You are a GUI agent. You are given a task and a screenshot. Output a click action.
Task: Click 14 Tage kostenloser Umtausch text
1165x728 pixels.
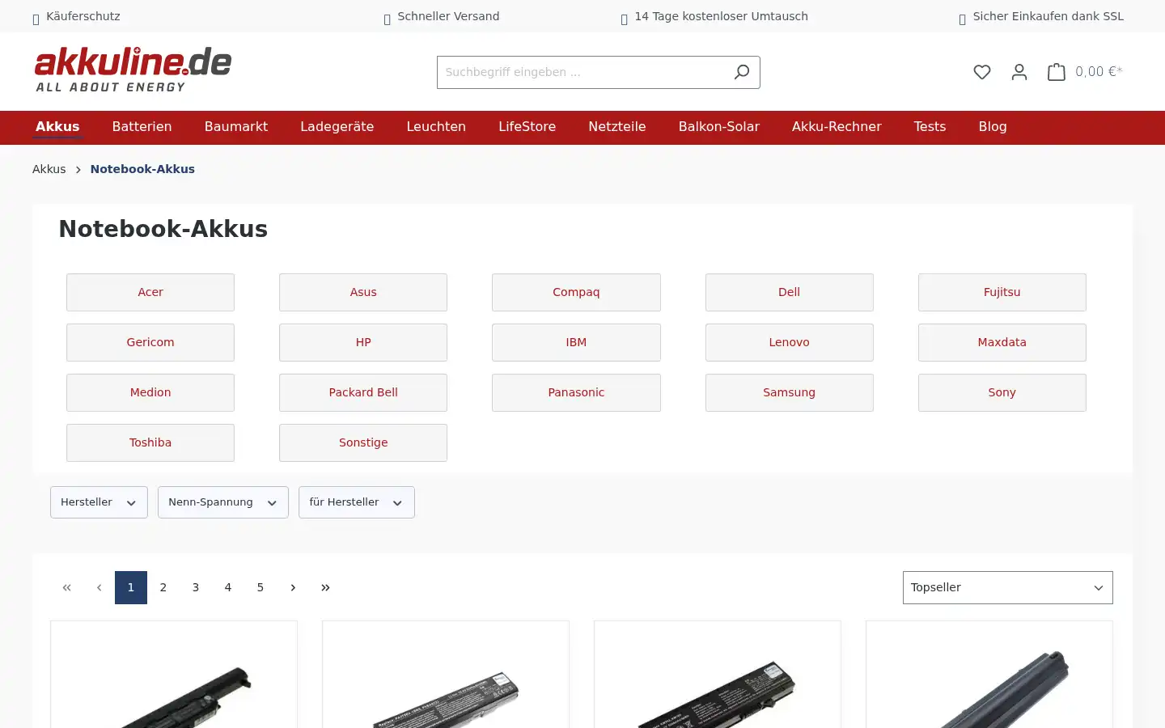point(722,16)
